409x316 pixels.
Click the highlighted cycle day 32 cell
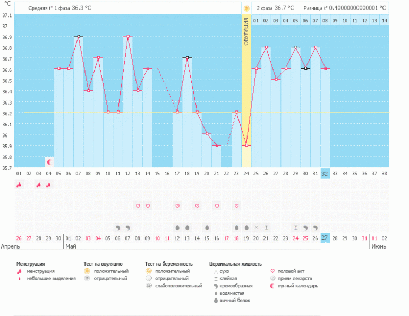point(325,173)
